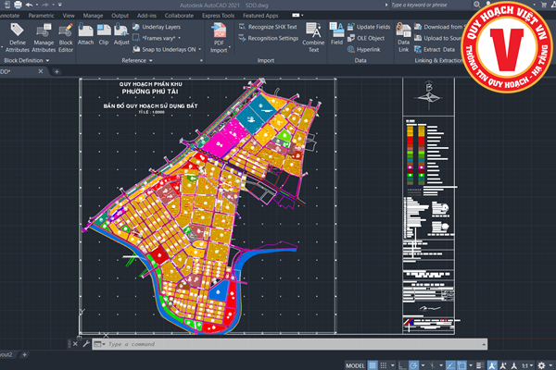556x370 pixels.
Task: Click the Manage Attributes icon
Action: click(44, 35)
